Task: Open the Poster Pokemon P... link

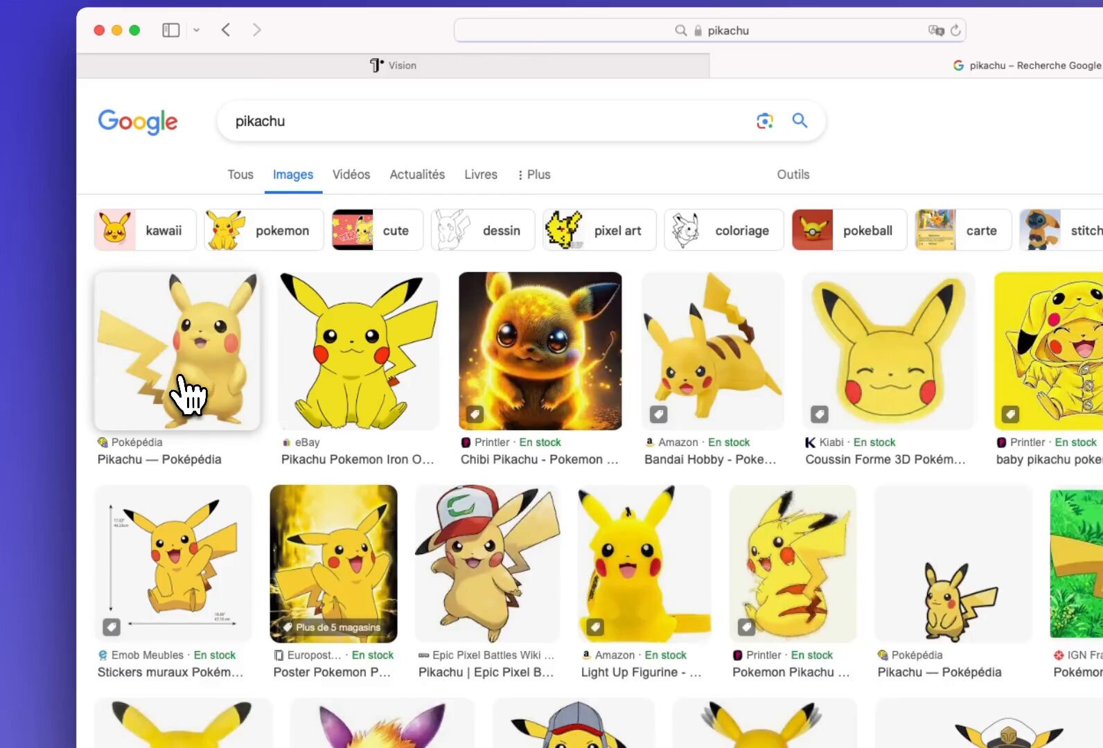Action: 332,673
